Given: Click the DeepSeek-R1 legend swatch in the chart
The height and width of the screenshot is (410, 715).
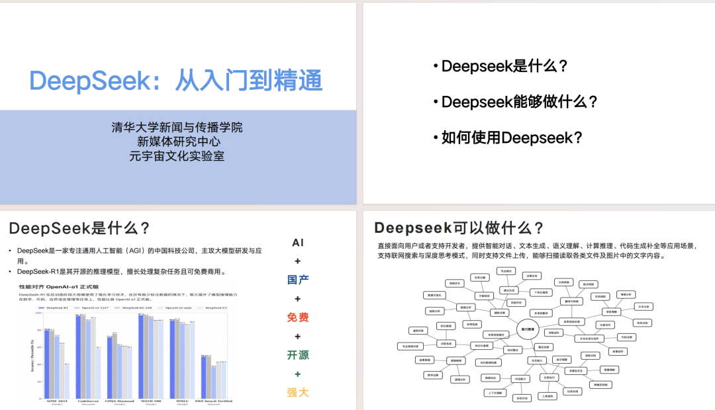Looking at the screenshot, I should pos(40,307).
